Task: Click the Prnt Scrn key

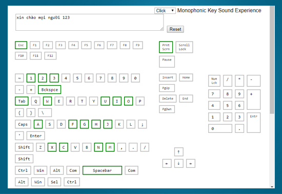Action: pyautogui.click(x=166, y=47)
